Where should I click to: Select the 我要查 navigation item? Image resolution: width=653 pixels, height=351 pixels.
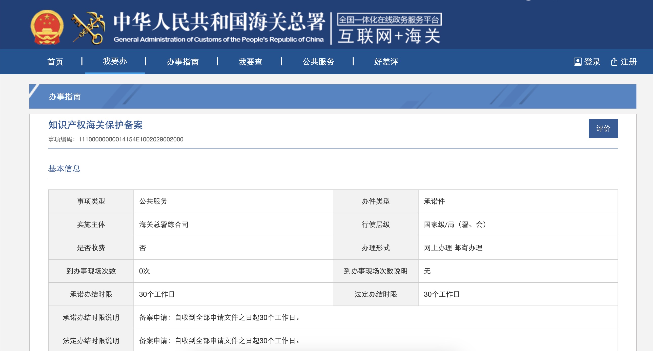[x=250, y=61]
